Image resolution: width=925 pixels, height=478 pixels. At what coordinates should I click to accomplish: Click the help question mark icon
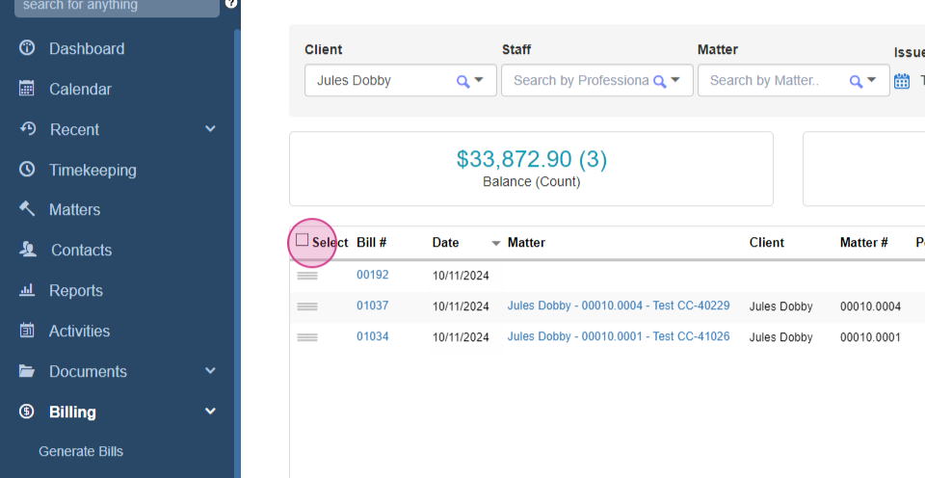click(x=231, y=4)
